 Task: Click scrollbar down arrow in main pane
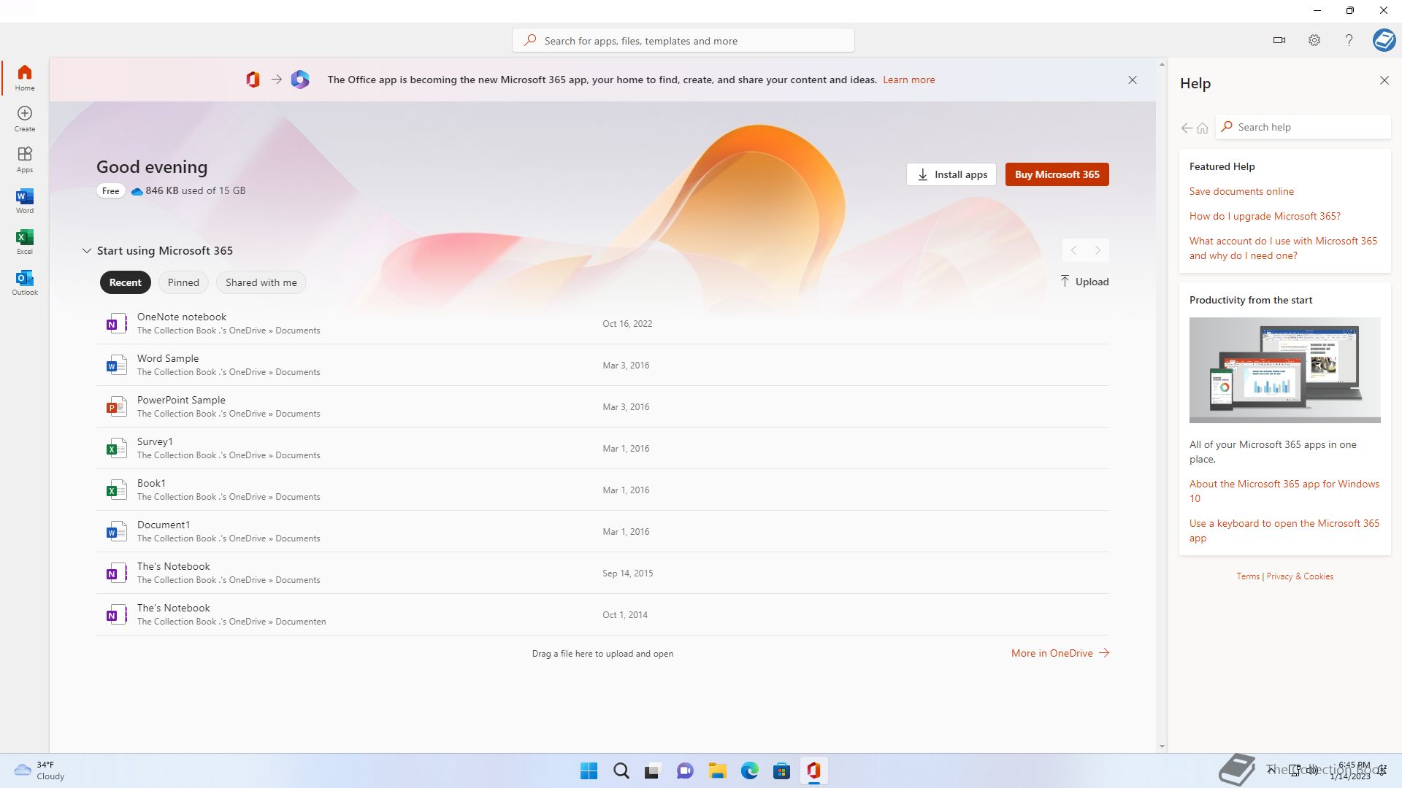(1162, 746)
